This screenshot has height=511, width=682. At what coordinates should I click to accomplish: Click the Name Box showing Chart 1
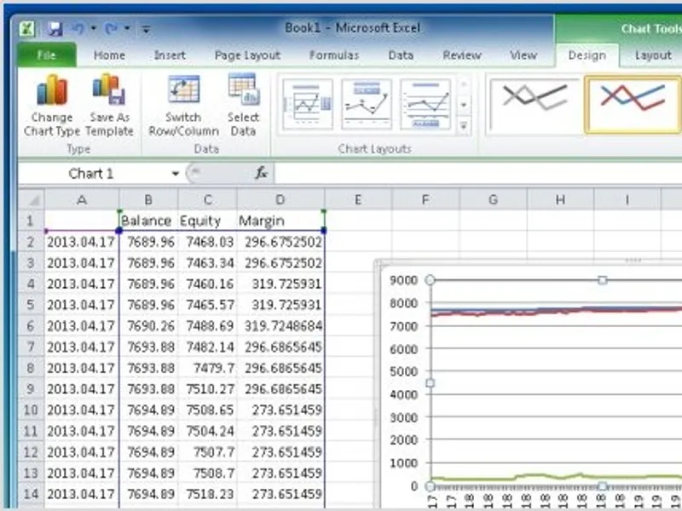point(91,174)
